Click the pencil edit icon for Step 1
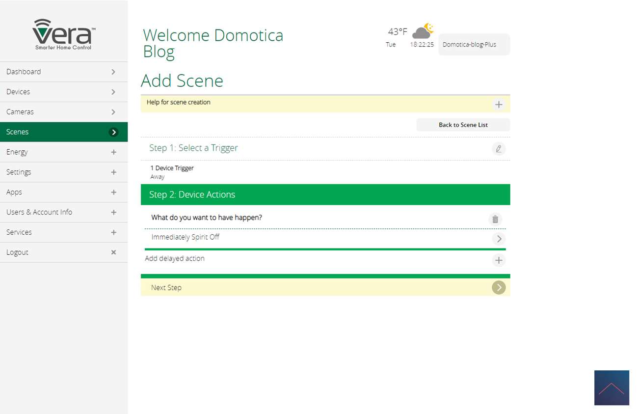Image resolution: width=638 pixels, height=414 pixels. 498,149
